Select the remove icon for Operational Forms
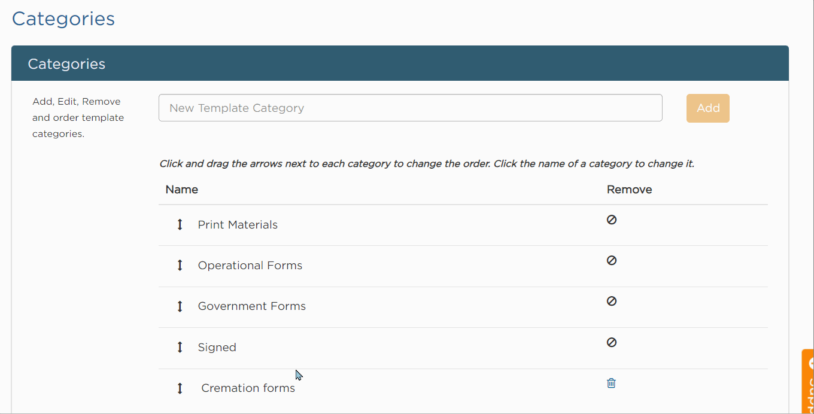This screenshot has height=414, width=814. [611, 260]
